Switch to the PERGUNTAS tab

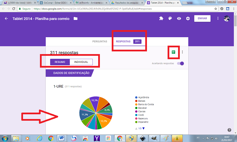(x=100, y=42)
